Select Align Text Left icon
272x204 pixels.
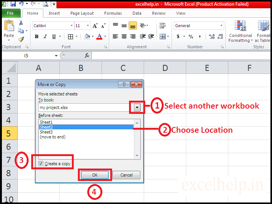click(x=115, y=36)
